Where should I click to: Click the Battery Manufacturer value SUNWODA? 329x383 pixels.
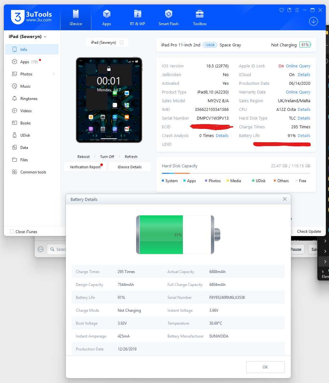coord(219,336)
